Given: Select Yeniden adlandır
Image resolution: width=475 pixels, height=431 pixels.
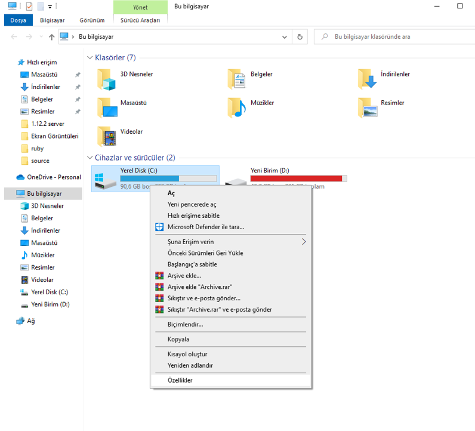Looking at the screenshot, I should click(x=231, y=365).
